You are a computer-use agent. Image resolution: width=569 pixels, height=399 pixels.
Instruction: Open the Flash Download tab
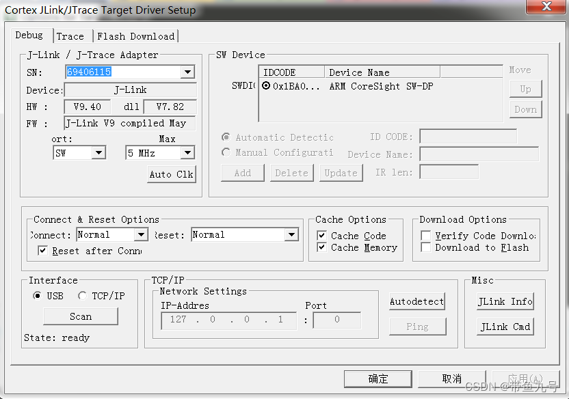coord(136,36)
